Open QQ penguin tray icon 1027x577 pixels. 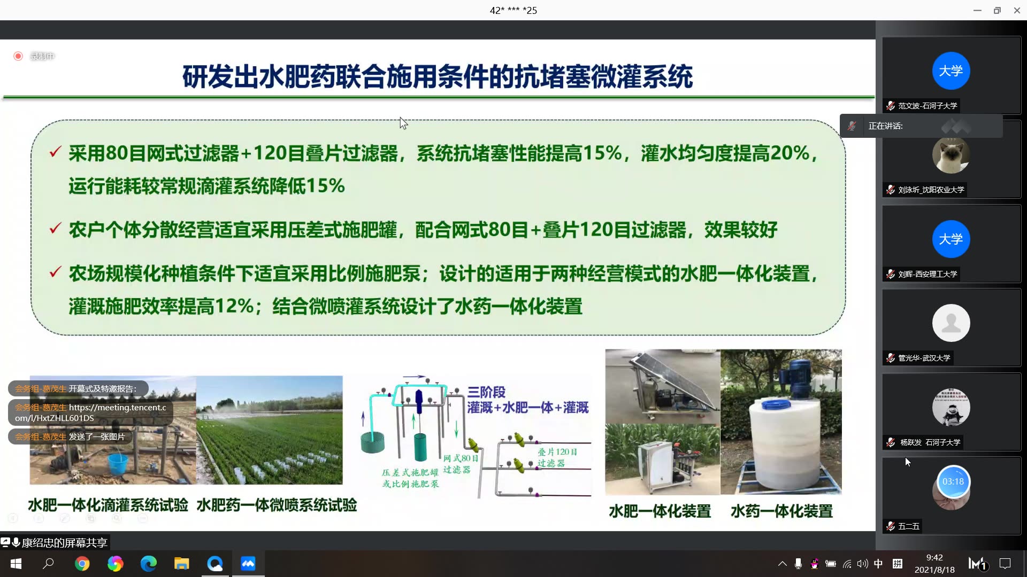point(814,564)
